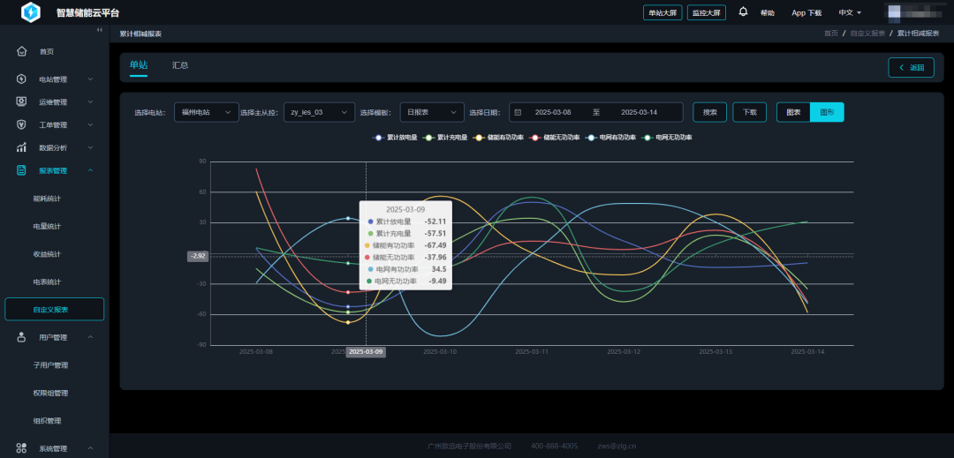Open the 福州电站 station dropdown
The width and height of the screenshot is (954, 458).
point(206,112)
